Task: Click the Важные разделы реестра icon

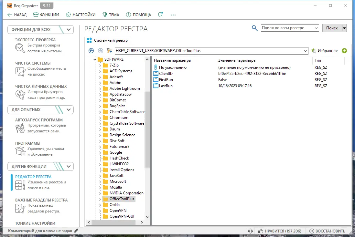Action: (x=20, y=208)
